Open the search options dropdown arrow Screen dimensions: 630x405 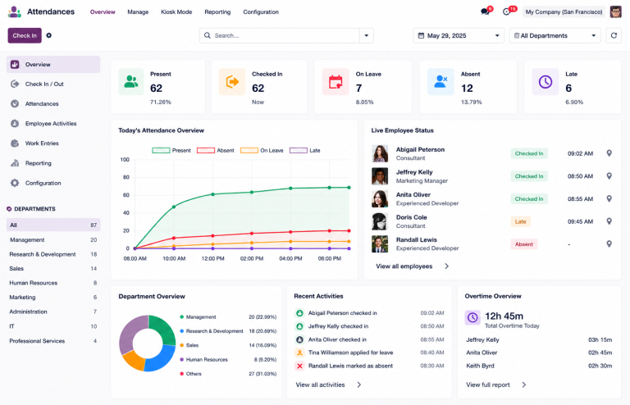(x=367, y=35)
